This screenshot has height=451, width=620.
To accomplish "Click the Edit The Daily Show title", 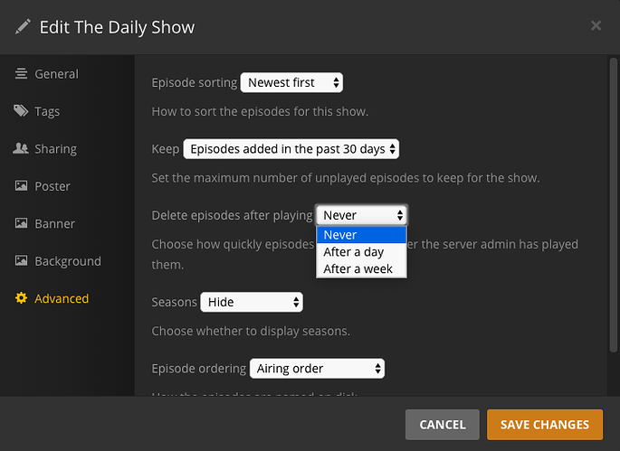I will tap(117, 27).
